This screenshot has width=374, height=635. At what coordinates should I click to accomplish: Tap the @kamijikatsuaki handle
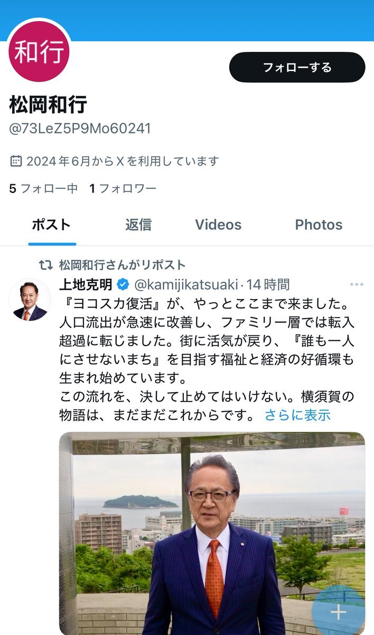coord(186,285)
